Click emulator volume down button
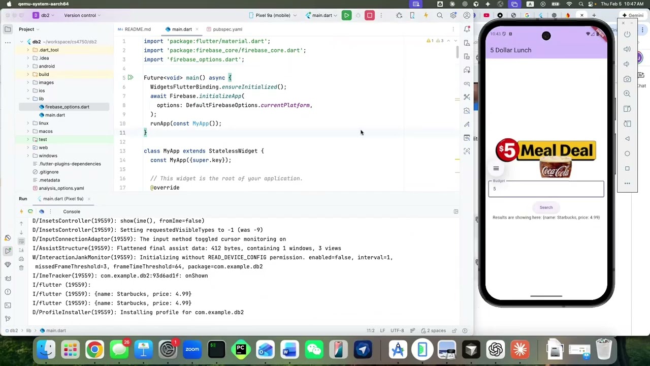 click(627, 64)
